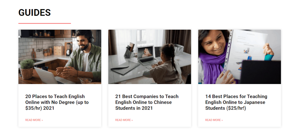Click the potted plant in first photo
This screenshot has width=296, height=132.
pyautogui.click(x=27, y=69)
